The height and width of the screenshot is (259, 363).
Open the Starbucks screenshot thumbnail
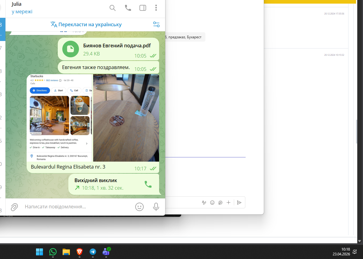60,118
